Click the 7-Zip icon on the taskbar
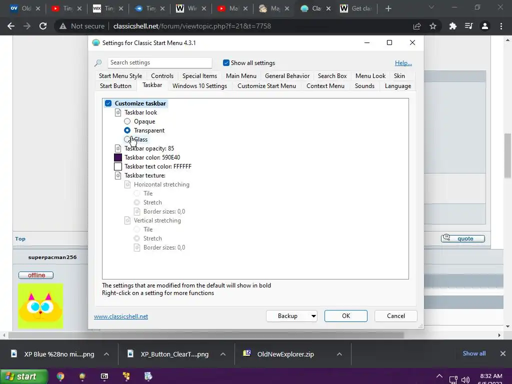512x384 pixels. [x=104, y=376]
